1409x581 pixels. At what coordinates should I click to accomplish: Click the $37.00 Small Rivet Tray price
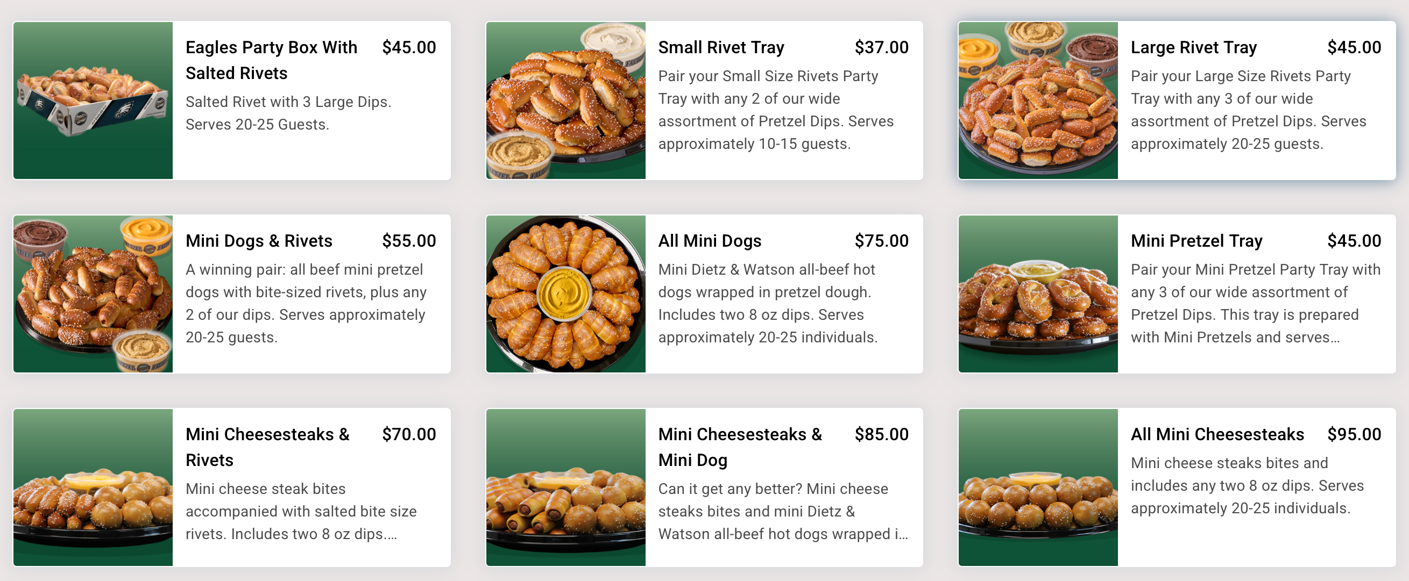point(880,47)
